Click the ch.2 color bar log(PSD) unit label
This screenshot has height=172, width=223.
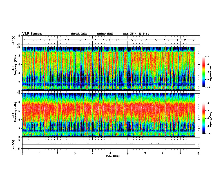pyautogui.click(x=211, y=119)
